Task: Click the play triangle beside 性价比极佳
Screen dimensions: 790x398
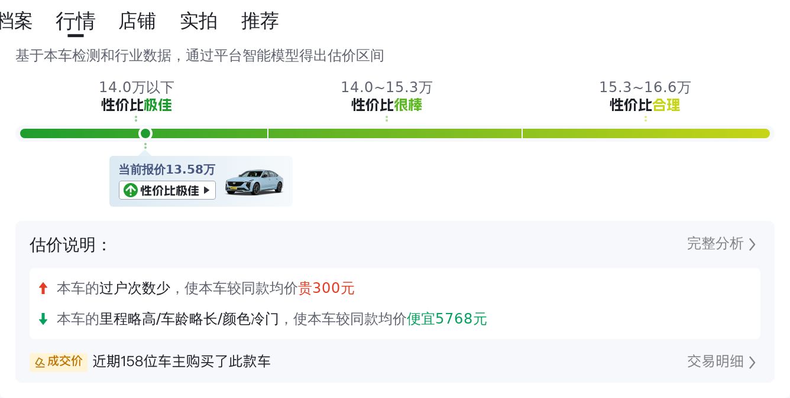Action: pyautogui.click(x=206, y=190)
